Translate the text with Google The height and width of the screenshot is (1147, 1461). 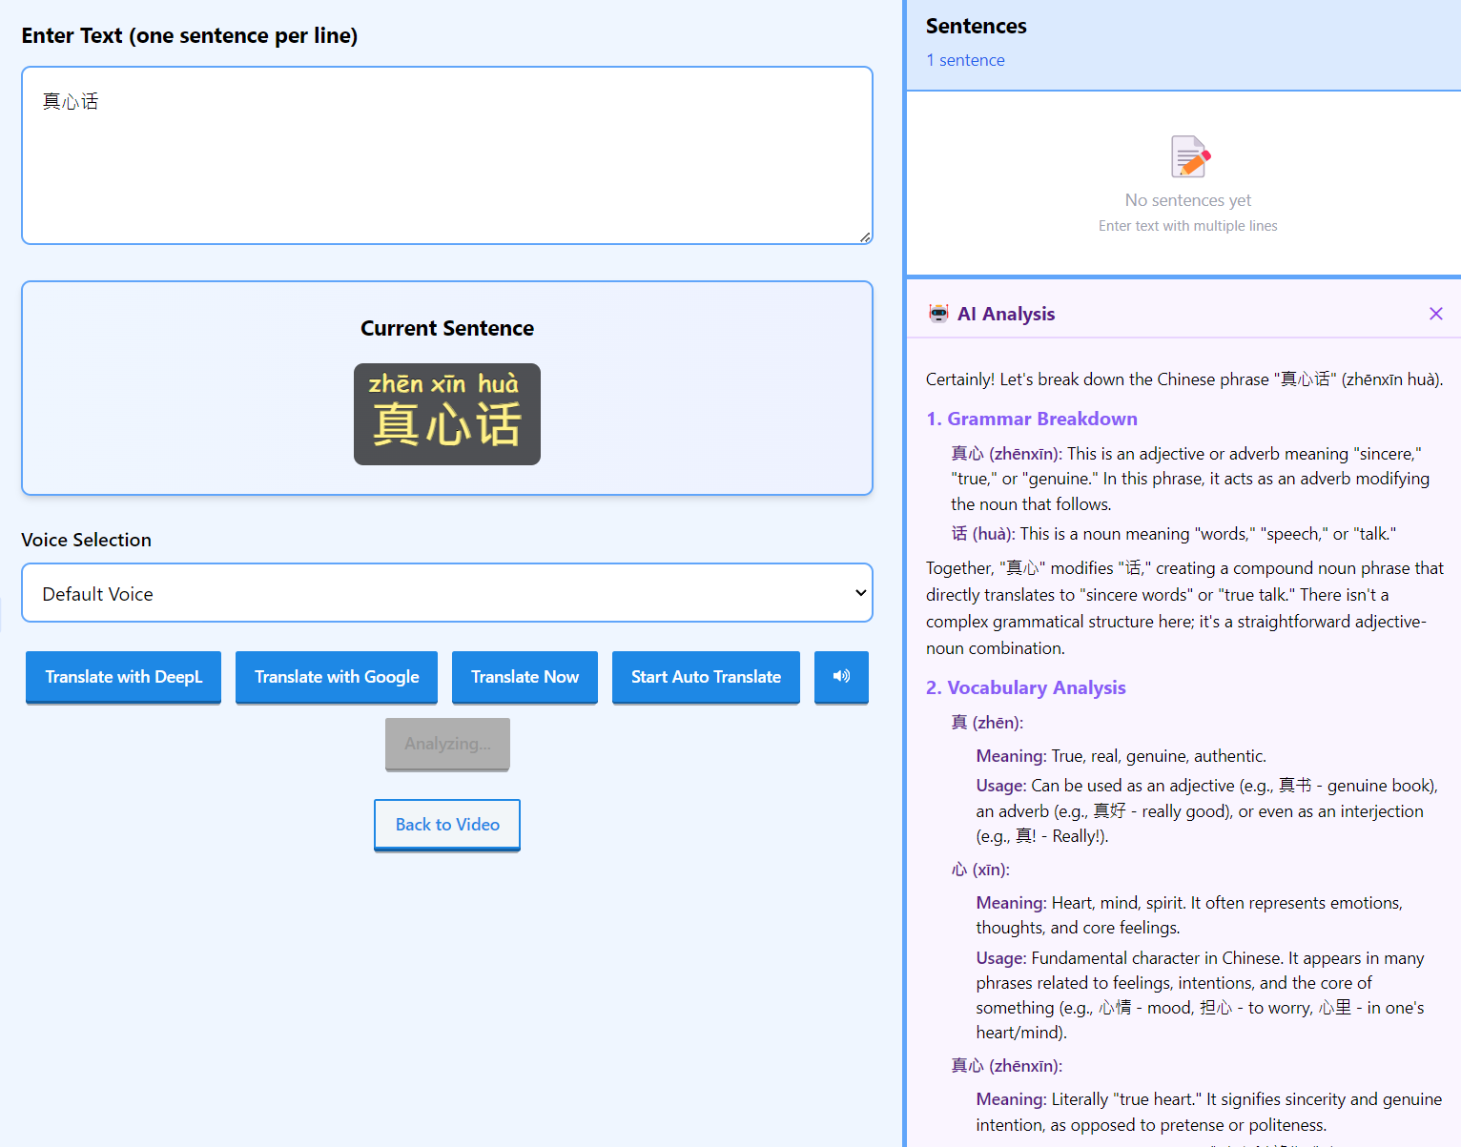click(336, 677)
